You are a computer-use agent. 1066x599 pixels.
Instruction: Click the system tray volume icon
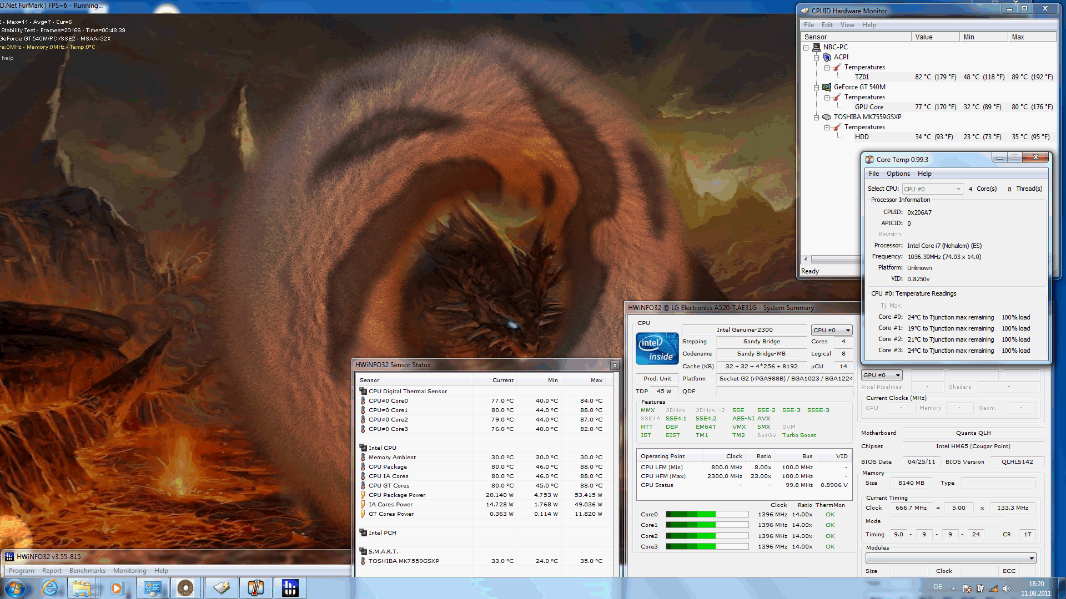[1007, 588]
